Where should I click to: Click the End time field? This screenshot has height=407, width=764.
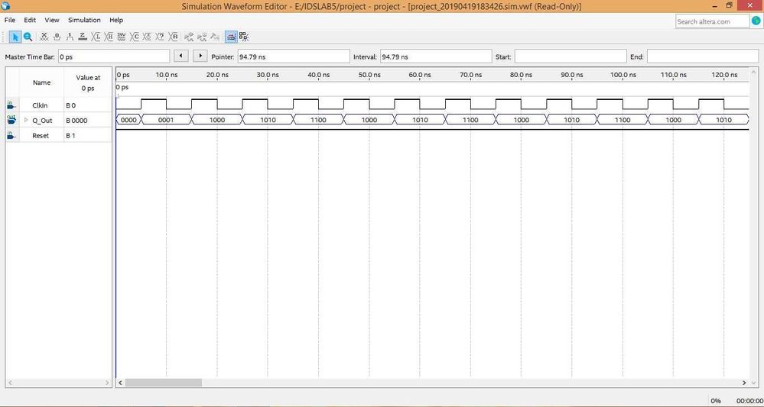point(703,57)
